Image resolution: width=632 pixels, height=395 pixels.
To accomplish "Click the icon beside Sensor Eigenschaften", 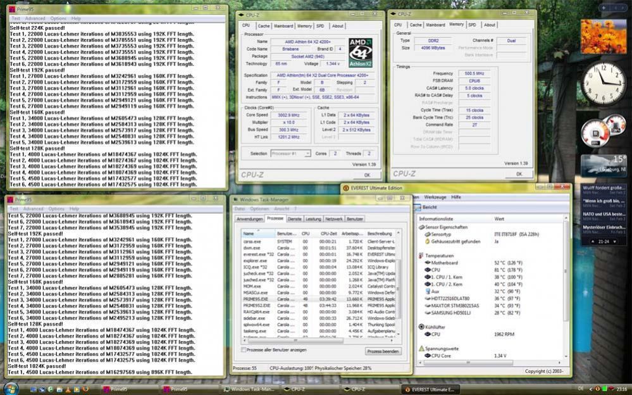I will point(421,227).
